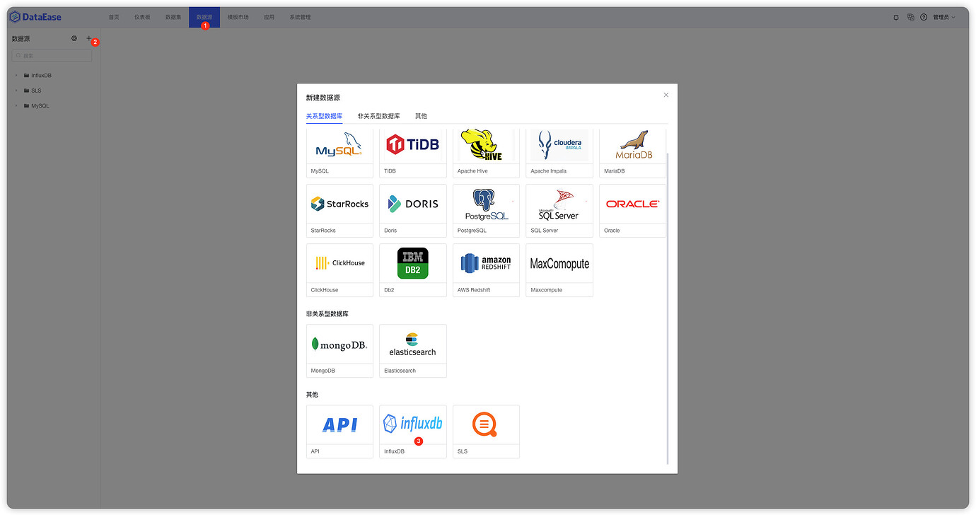Image resolution: width=976 pixels, height=515 pixels.
Task: Click the MongoDB data source logo
Action: click(339, 344)
